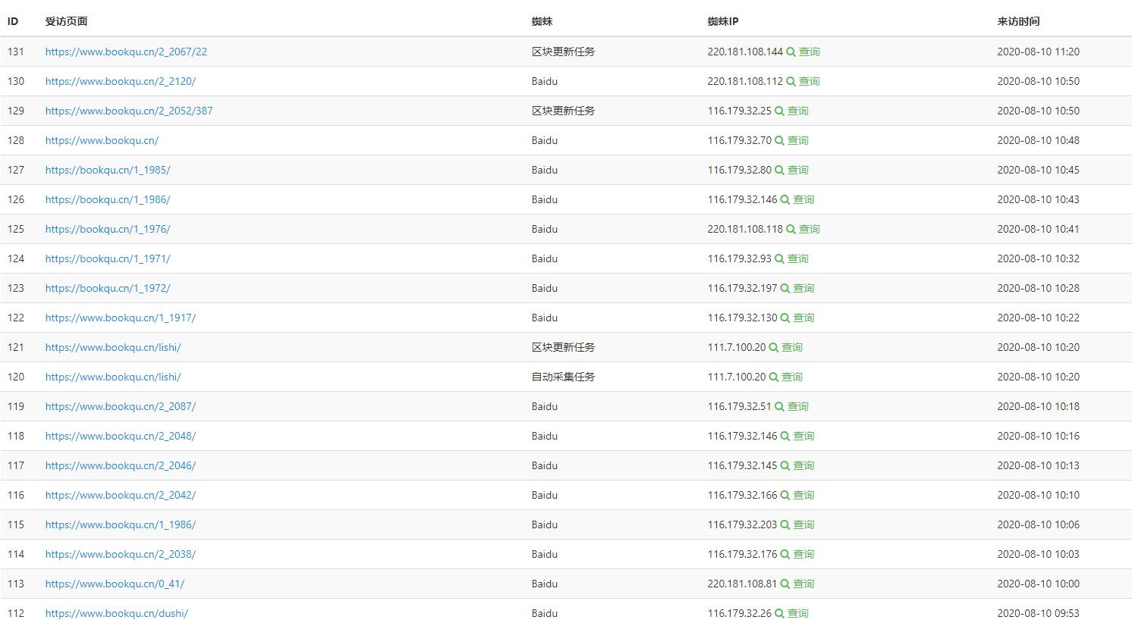
Task: Click the 查询 text link in row 121
Action: click(792, 347)
